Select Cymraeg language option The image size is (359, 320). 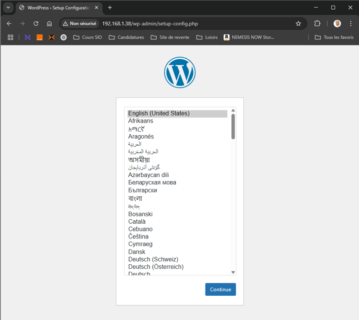177,244
